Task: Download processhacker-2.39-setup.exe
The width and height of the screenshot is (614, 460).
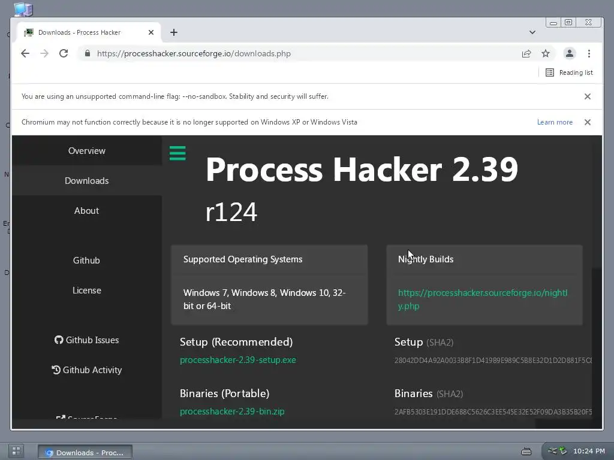Action: pyautogui.click(x=237, y=360)
